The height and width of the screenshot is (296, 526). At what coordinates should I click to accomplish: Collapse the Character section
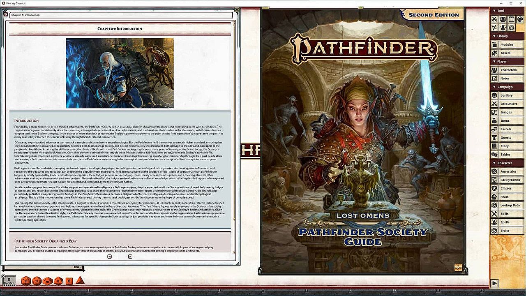point(508,163)
